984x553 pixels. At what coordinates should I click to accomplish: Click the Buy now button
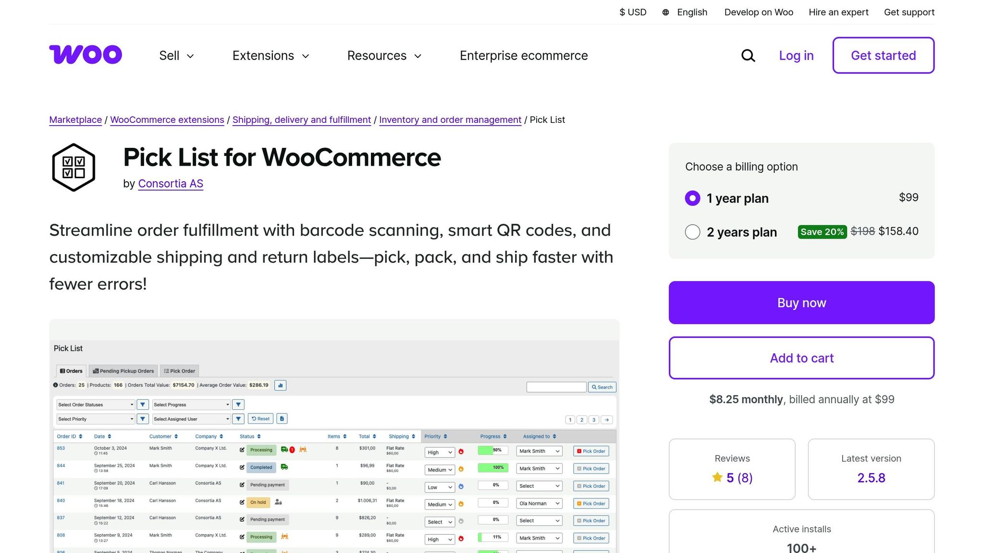[x=801, y=302]
